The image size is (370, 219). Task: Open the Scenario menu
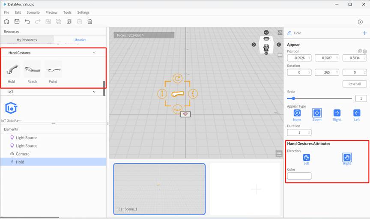click(x=33, y=12)
